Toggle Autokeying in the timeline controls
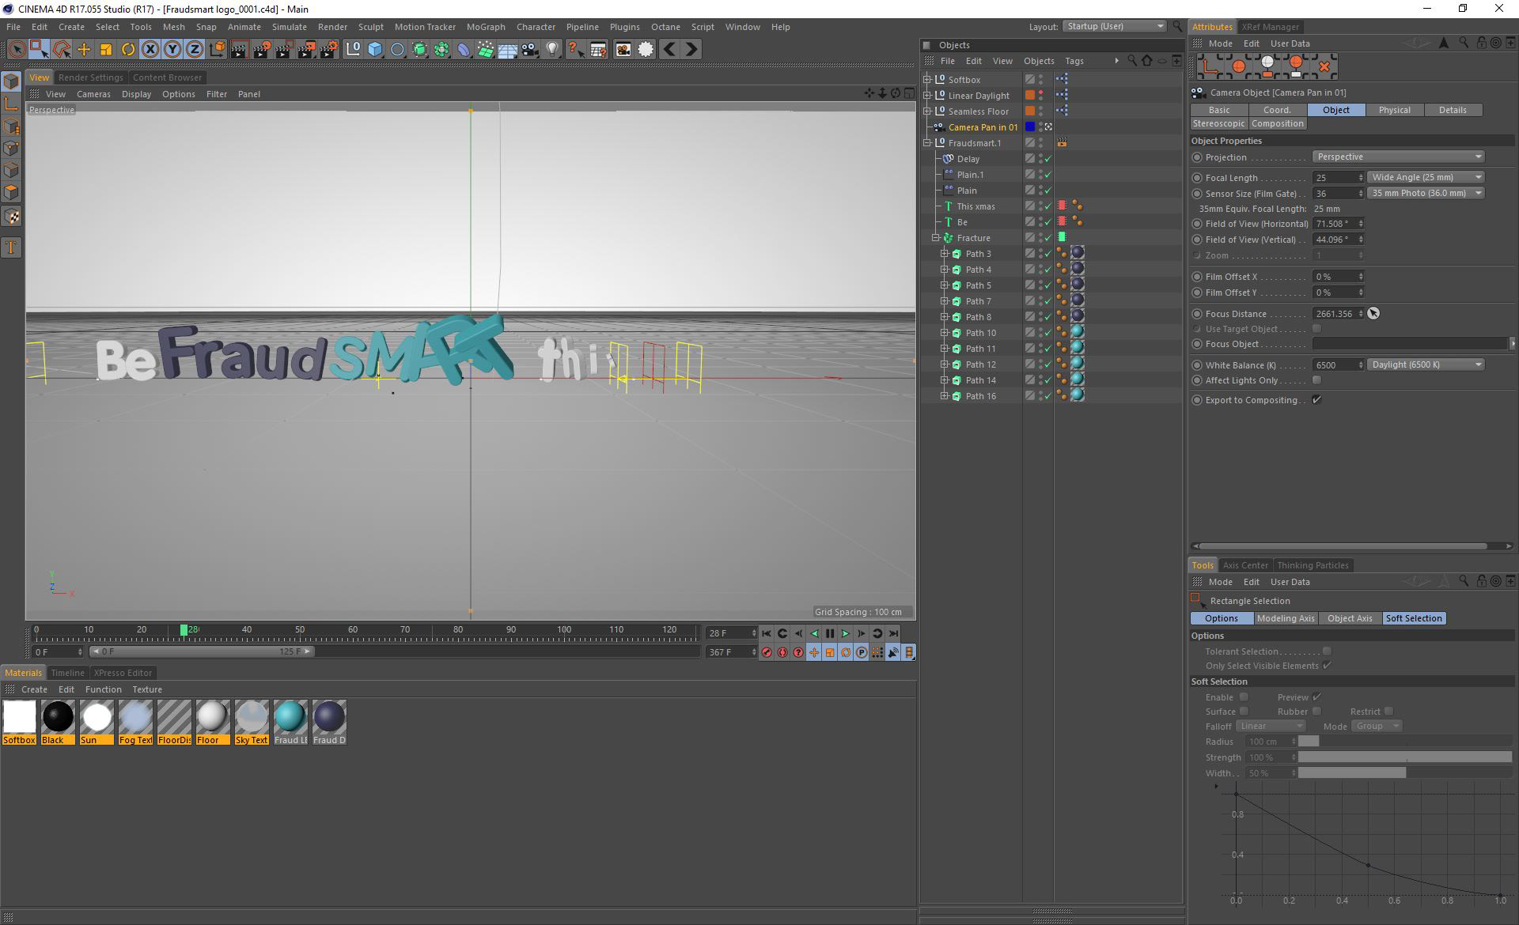This screenshot has width=1519, height=925. pyautogui.click(x=782, y=652)
